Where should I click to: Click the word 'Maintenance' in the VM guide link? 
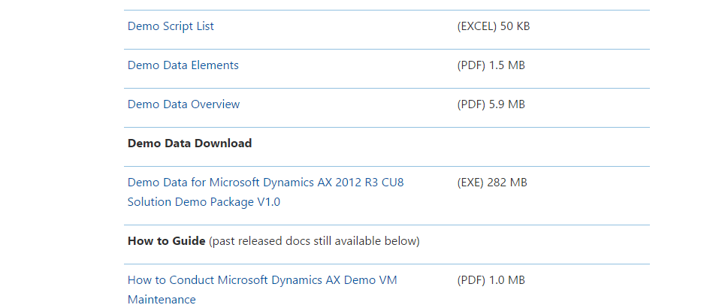click(162, 300)
